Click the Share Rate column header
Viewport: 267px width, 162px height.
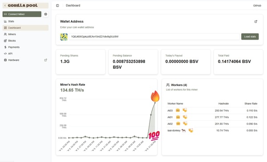(251, 103)
